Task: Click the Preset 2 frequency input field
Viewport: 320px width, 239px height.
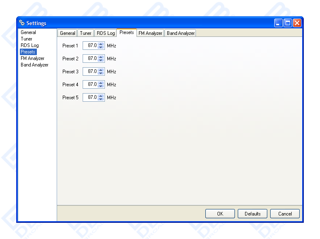Action: point(90,58)
